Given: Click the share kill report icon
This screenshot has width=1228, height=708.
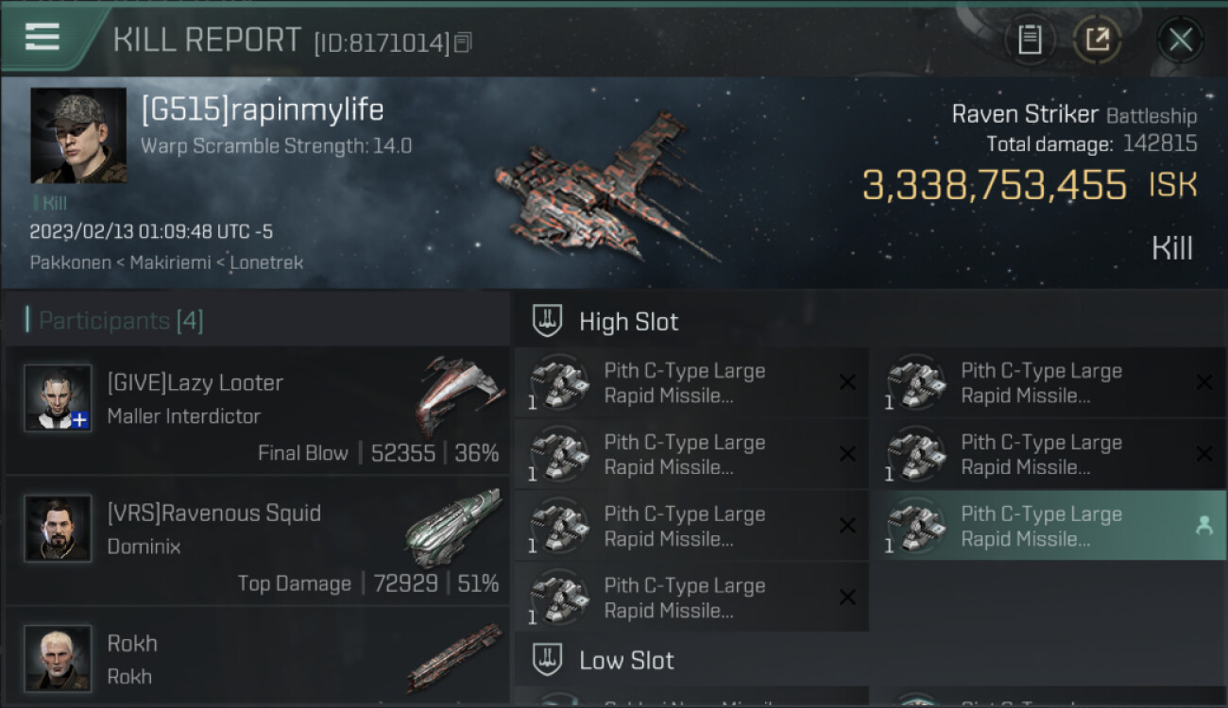Looking at the screenshot, I should [x=1097, y=40].
